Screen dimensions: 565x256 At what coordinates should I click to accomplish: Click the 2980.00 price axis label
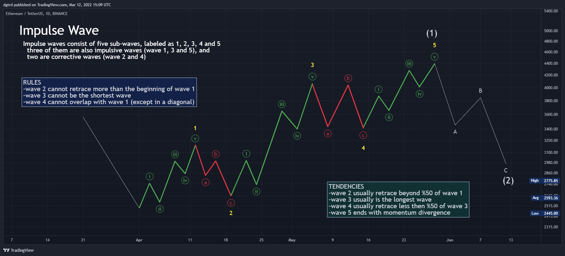click(x=551, y=163)
